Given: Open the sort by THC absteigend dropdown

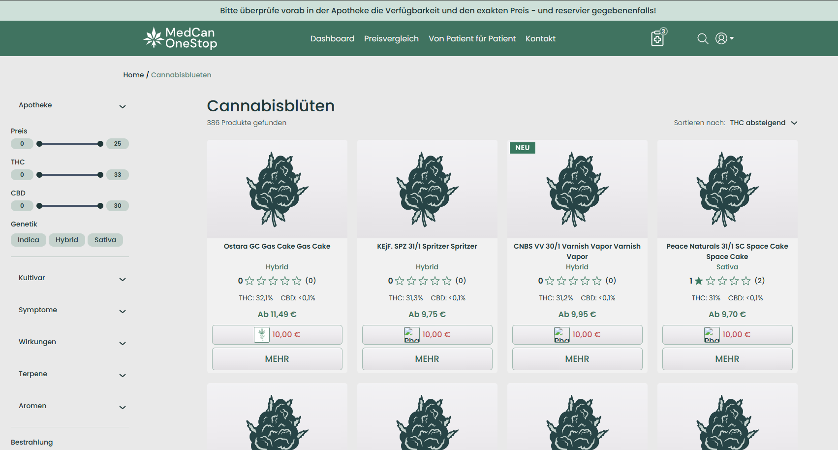Looking at the screenshot, I should coord(763,123).
